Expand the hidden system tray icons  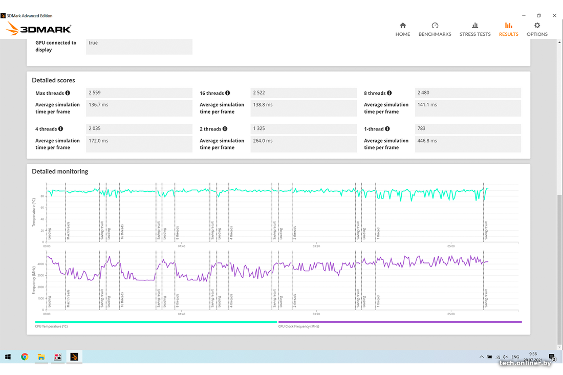[x=481, y=357]
